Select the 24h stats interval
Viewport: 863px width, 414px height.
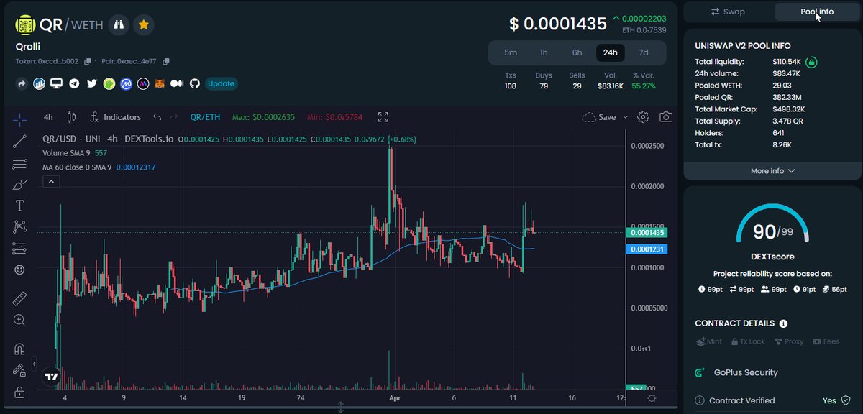tap(610, 52)
